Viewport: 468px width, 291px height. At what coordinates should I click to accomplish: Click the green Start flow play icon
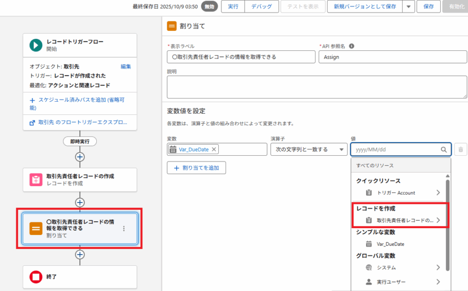point(36,45)
